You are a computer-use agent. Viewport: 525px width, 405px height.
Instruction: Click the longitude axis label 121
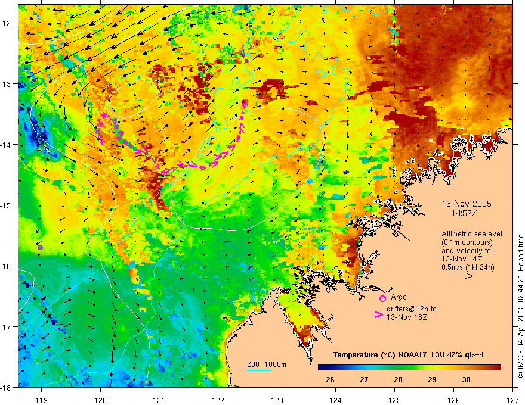(x=159, y=400)
